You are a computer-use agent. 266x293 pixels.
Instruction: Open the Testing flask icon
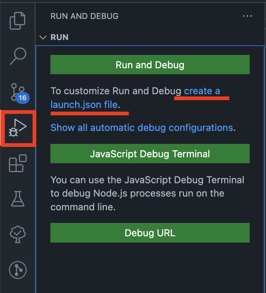(18, 199)
